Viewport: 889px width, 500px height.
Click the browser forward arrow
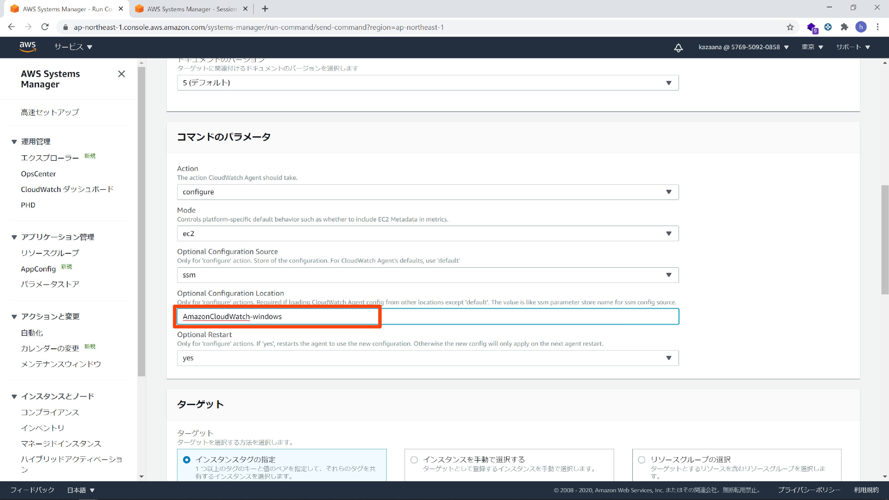pyautogui.click(x=28, y=27)
